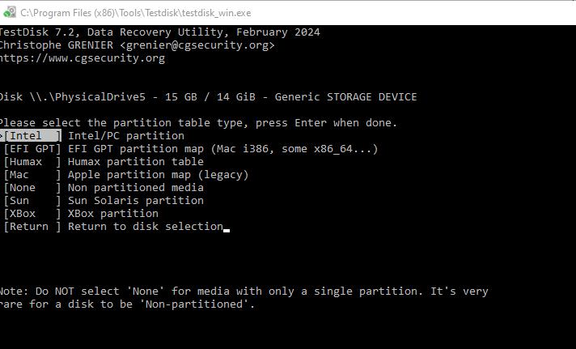Viewport: 576px width, 349px height.
Task: Choose the [Mac] Apple partition option
Action: click(32, 175)
